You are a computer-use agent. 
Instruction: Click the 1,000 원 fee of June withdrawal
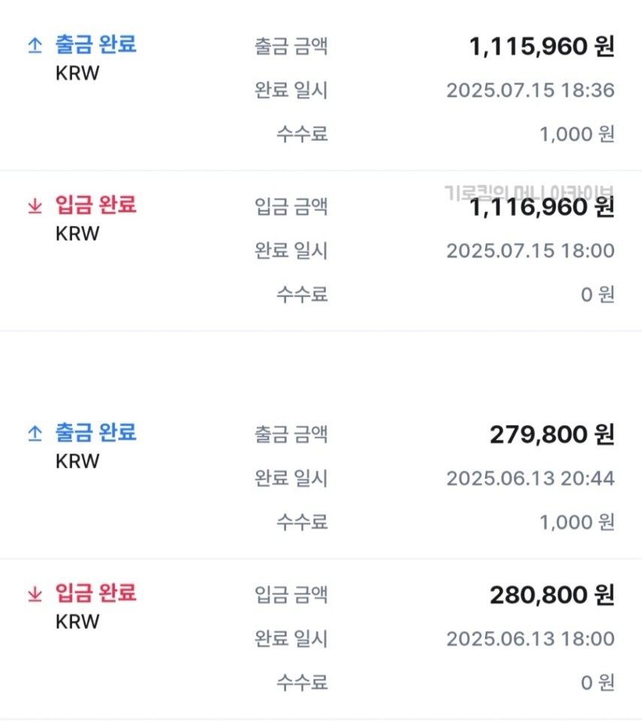click(x=577, y=523)
